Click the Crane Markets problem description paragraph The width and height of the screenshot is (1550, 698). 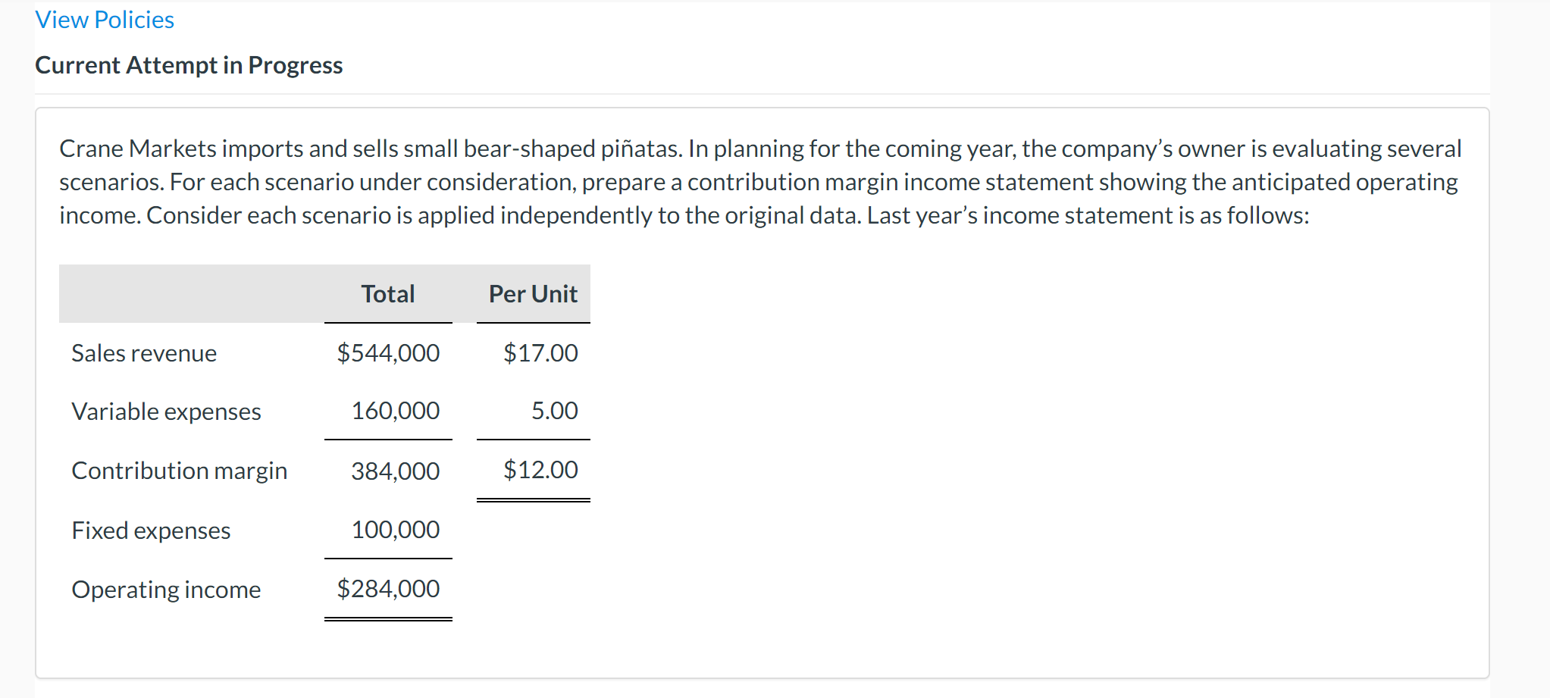758,182
